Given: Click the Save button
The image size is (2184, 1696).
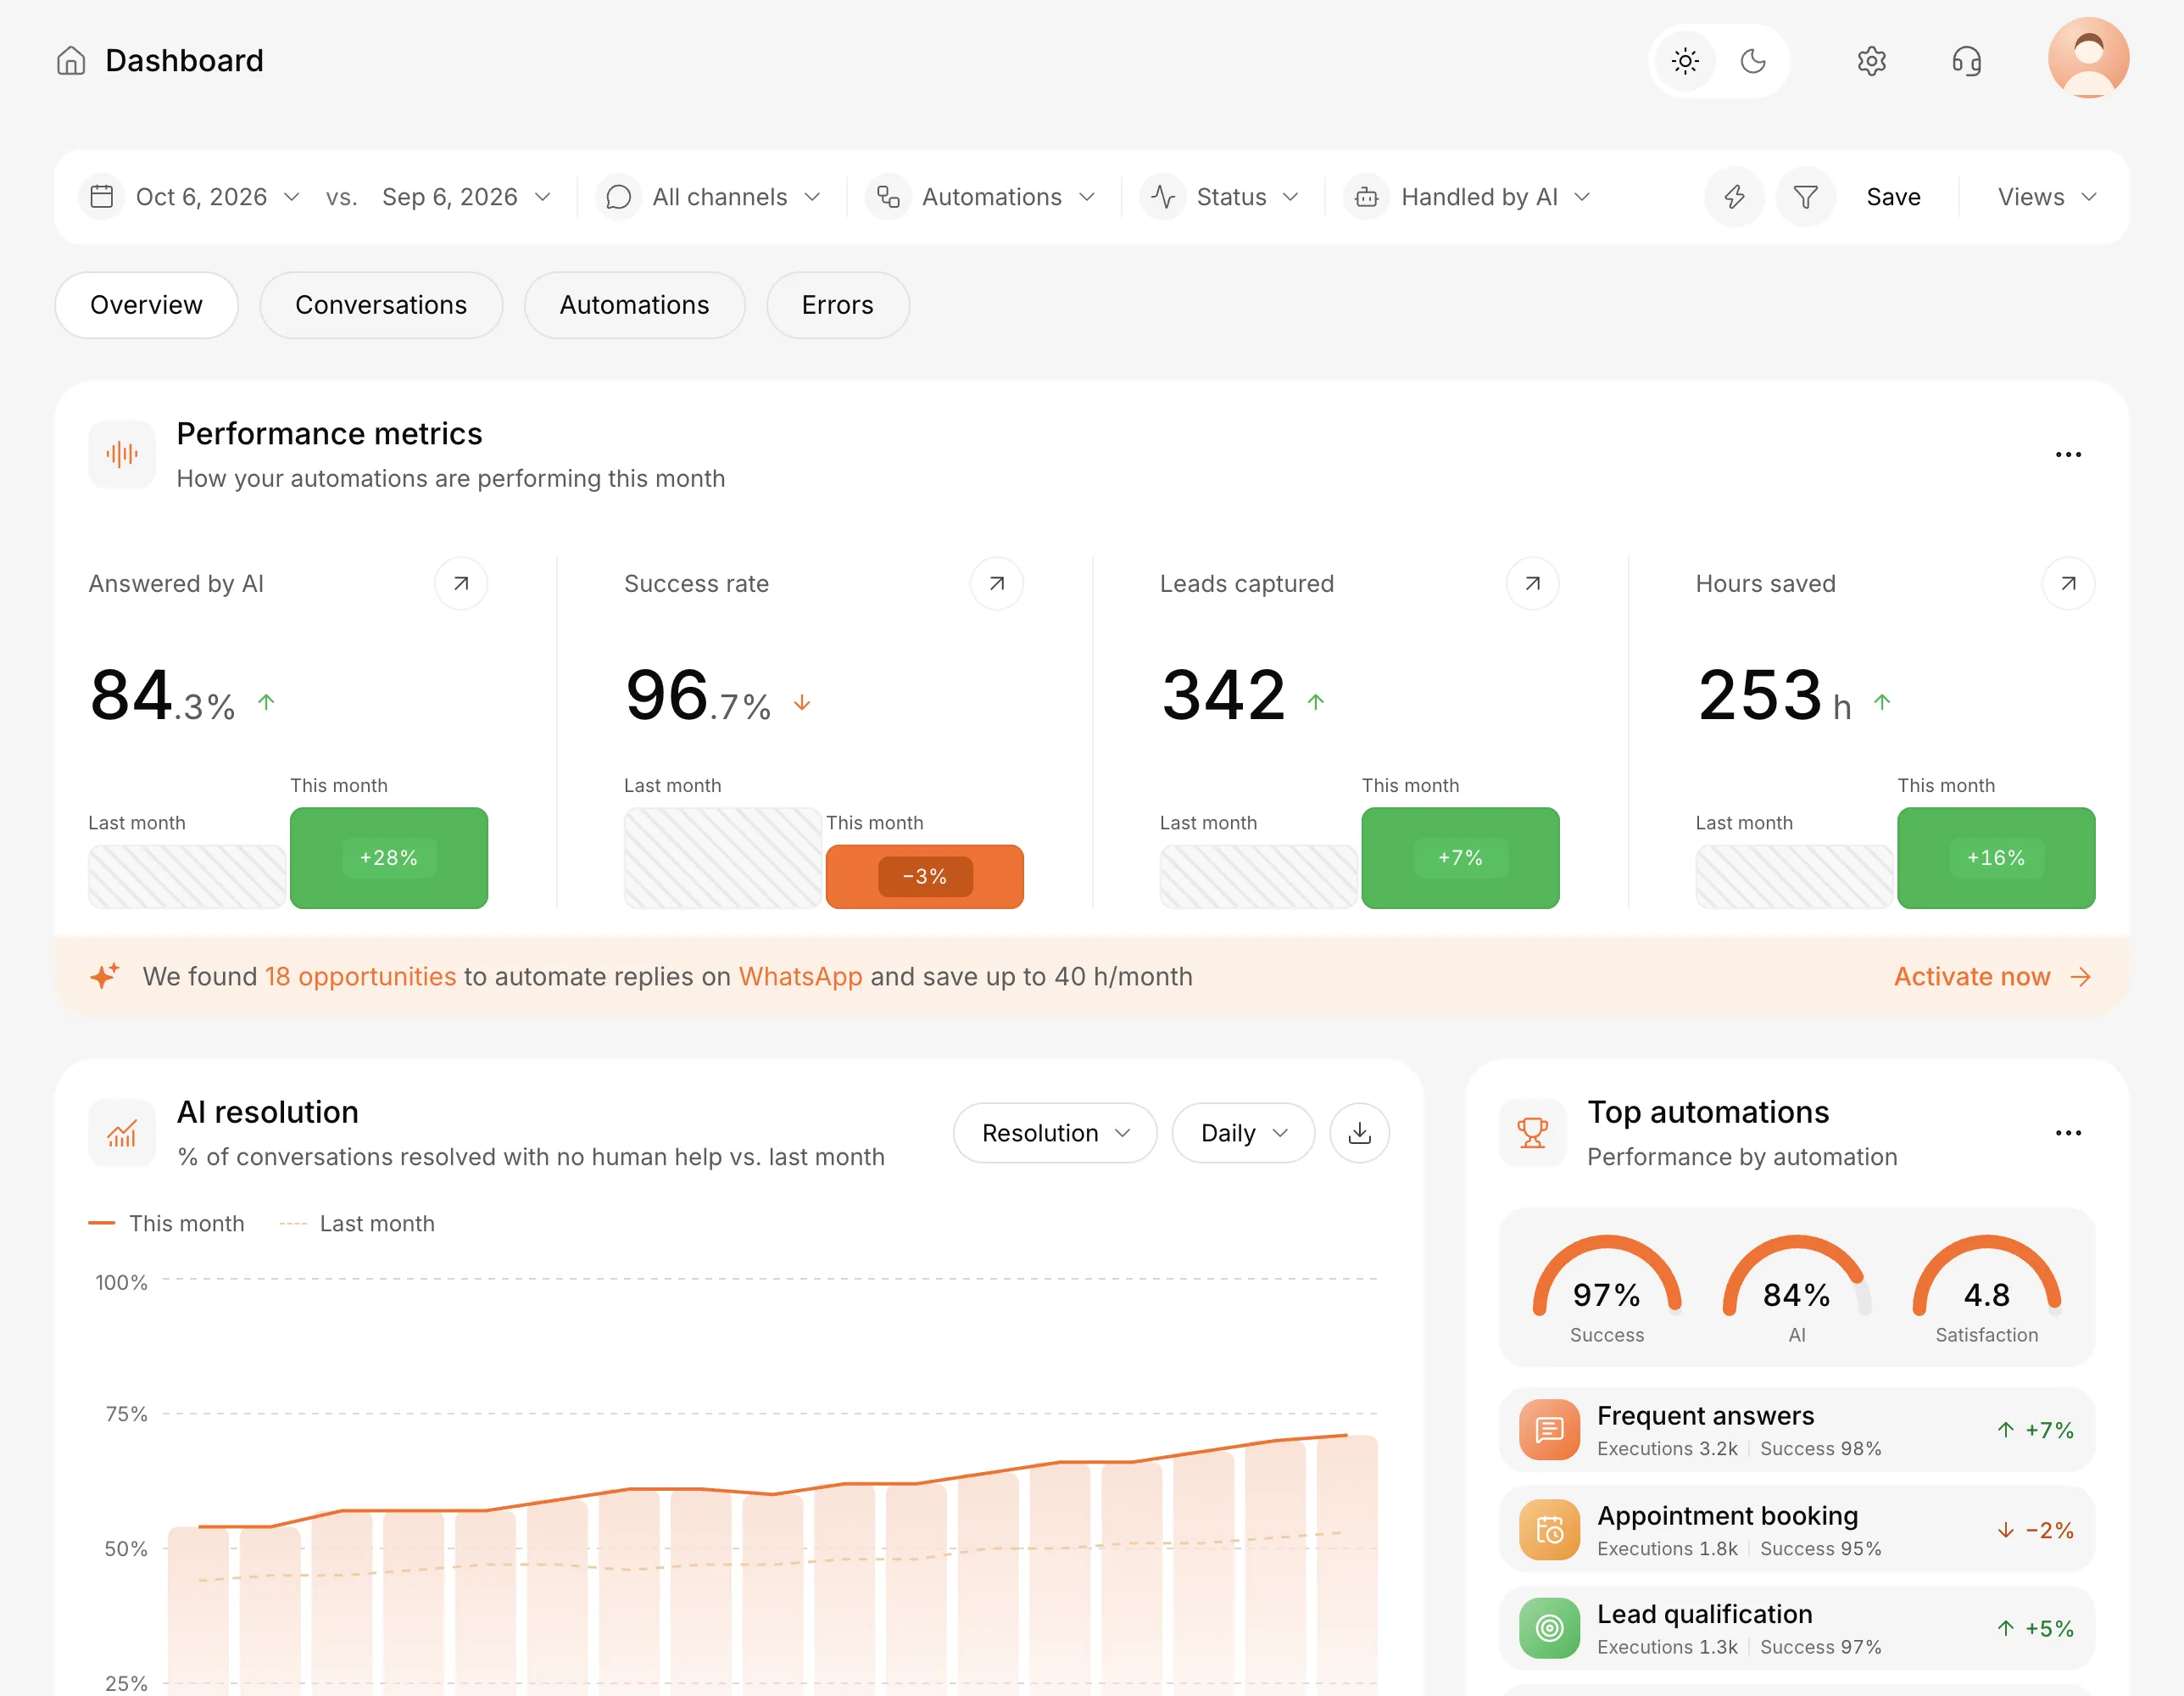Looking at the screenshot, I should tap(1893, 197).
